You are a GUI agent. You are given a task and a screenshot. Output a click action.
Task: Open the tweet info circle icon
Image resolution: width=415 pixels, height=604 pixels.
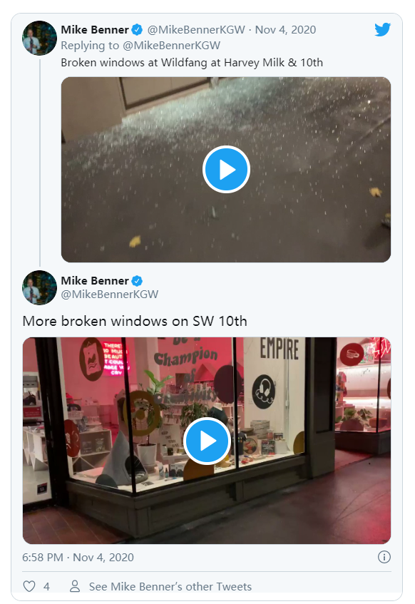click(x=384, y=557)
